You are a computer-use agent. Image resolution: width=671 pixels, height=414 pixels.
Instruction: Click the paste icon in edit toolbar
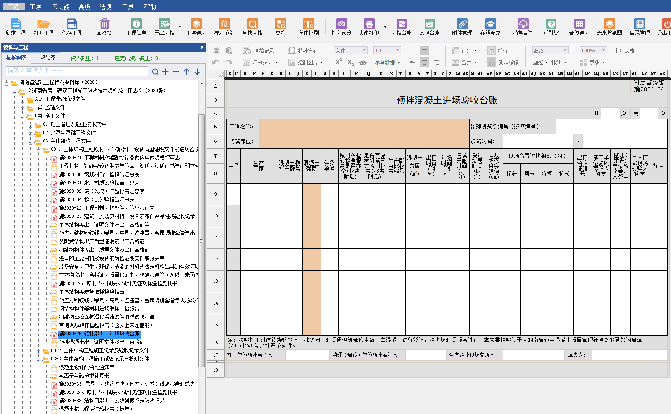(x=229, y=51)
